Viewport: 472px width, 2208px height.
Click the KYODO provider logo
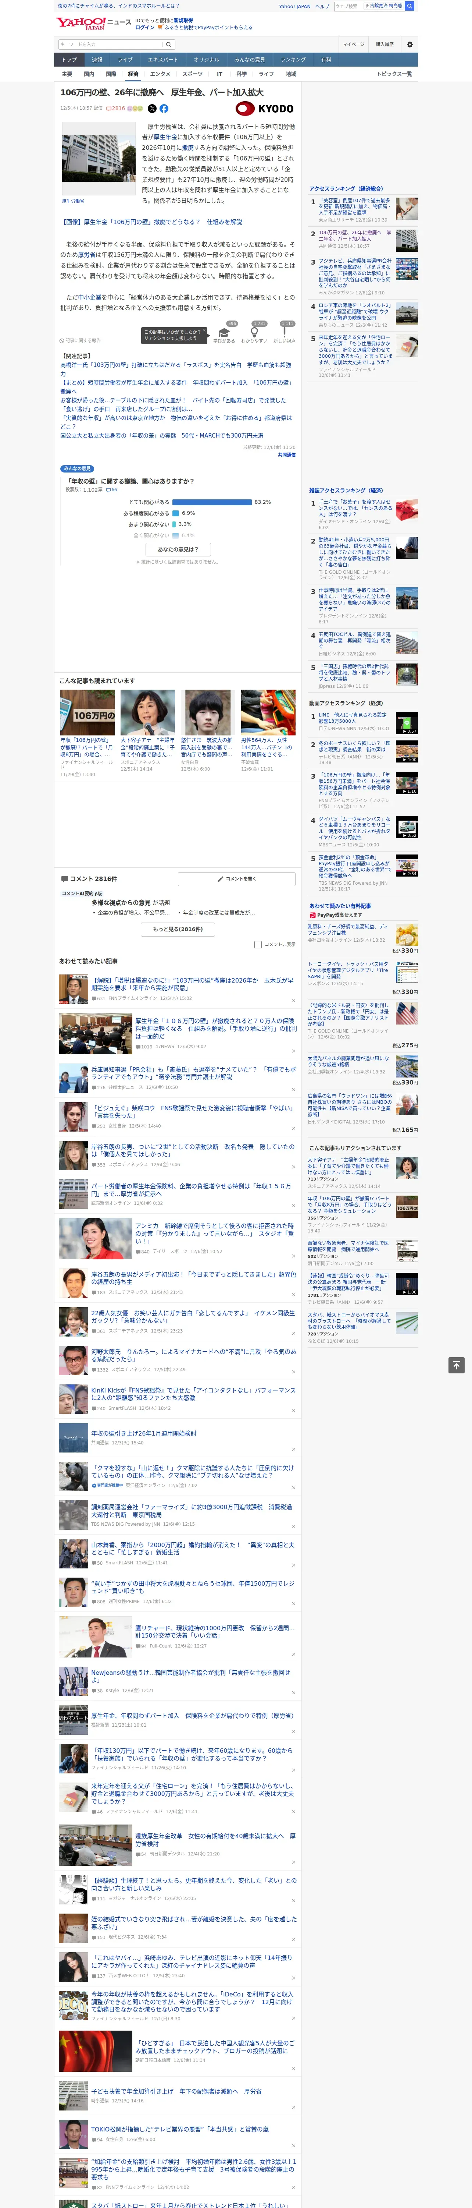click(x=265, y=109)
